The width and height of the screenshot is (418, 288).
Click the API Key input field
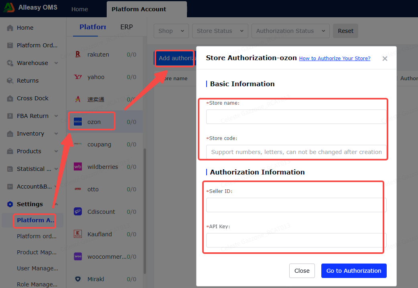click(x=296, y=240)
